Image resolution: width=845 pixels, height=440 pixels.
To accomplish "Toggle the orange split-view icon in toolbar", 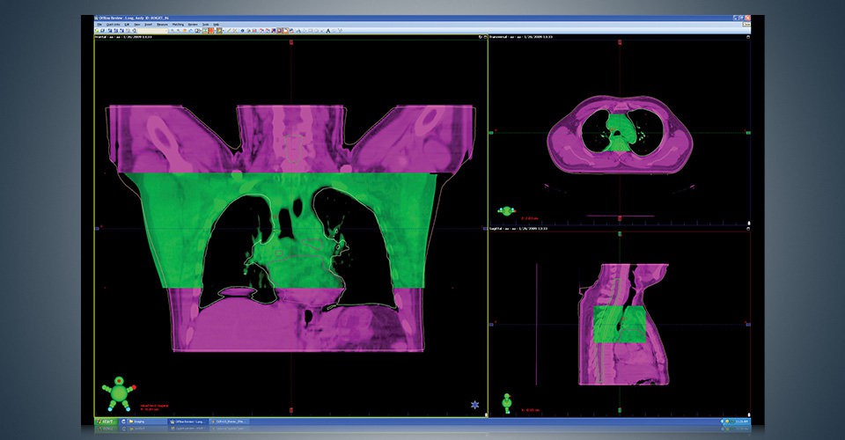I will (x=211, y=31).
